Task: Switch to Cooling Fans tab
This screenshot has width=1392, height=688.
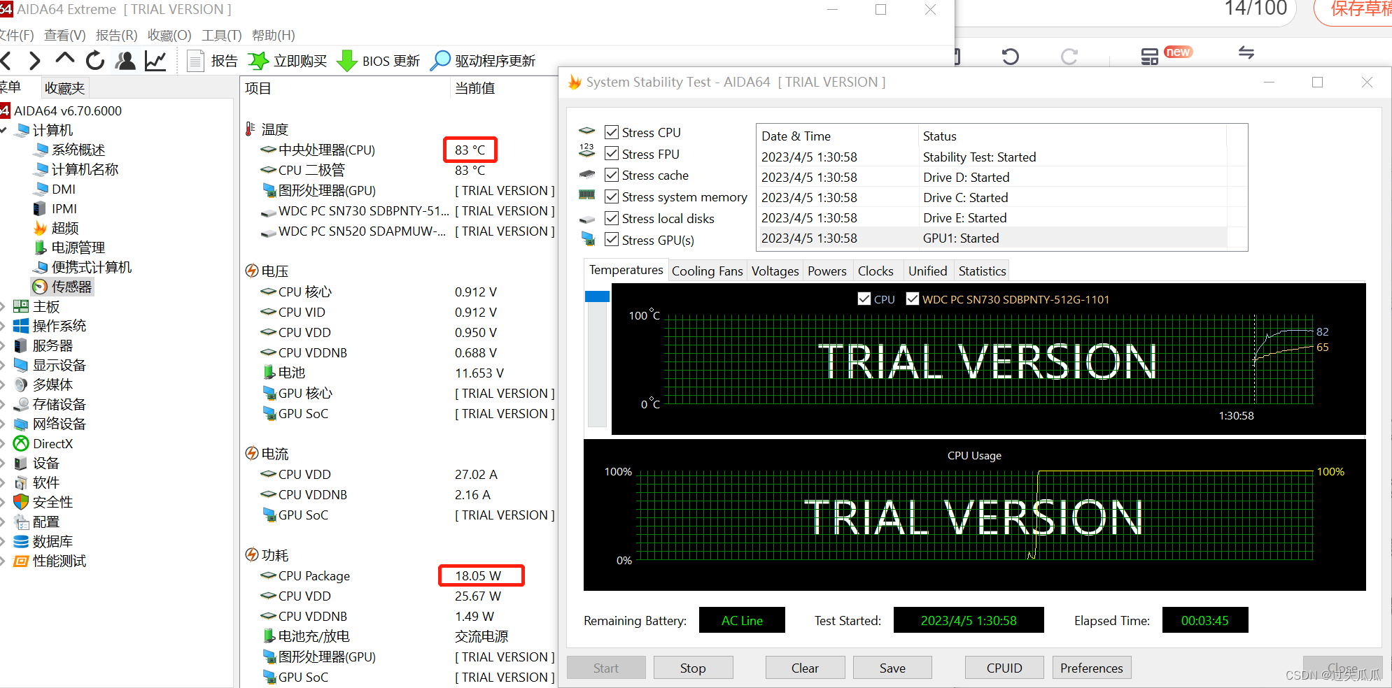Action: pos(707,271)
